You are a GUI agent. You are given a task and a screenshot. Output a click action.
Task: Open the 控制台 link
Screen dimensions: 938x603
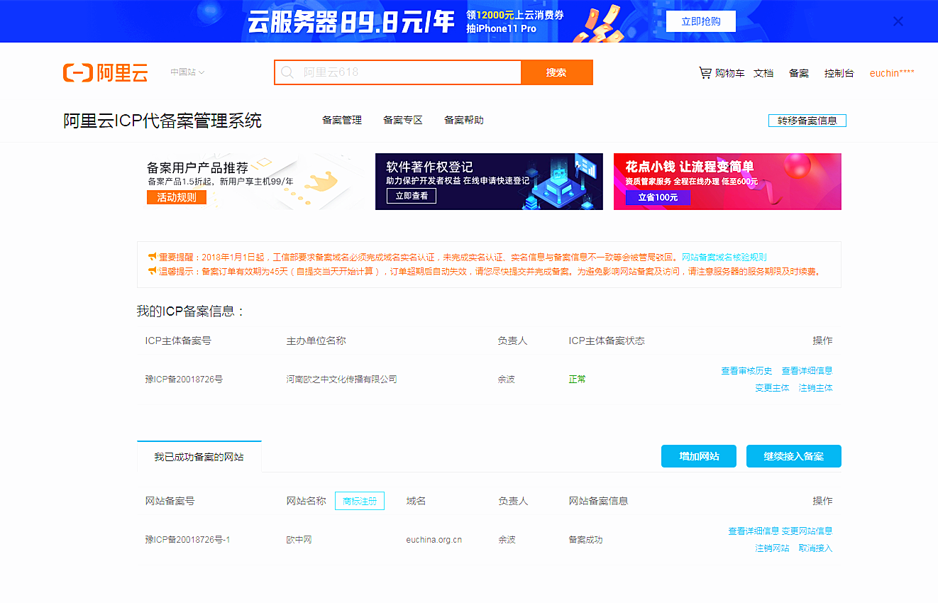839,73
